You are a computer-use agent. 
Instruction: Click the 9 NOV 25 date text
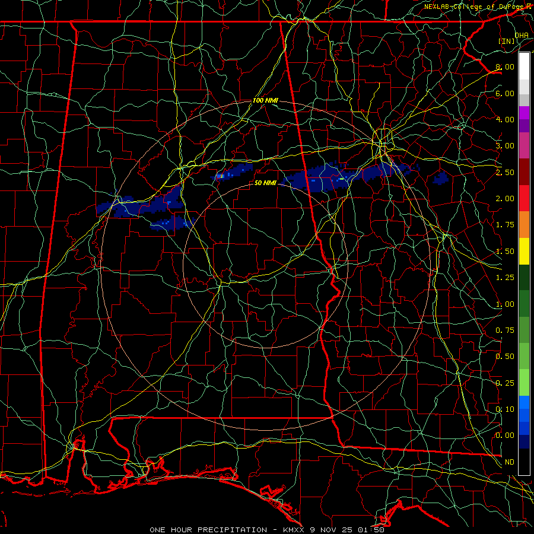(x=331, y=530)
